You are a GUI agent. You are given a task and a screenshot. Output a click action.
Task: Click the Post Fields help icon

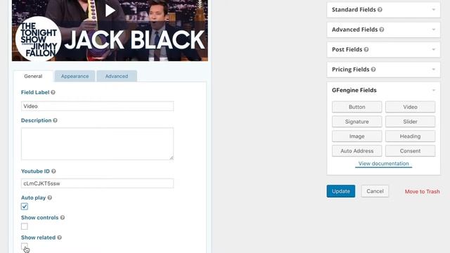tap(366, 50)
